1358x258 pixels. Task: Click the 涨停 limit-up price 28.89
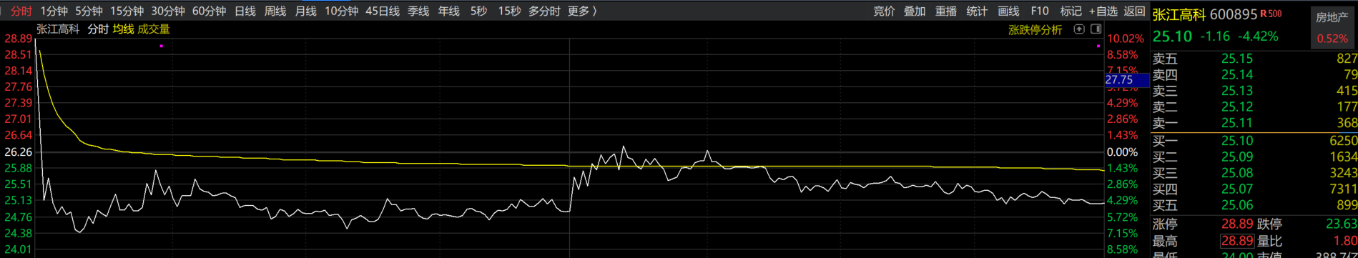pos(1237,224)
